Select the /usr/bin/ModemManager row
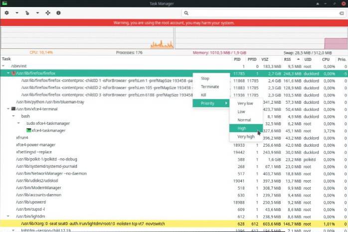348x232 pixels. (174, 188)
